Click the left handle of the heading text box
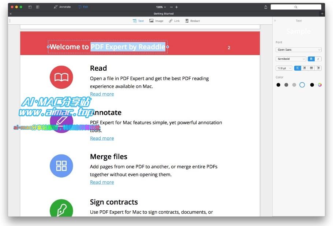This screenshot has height=226, width=333. pos(48,47)
